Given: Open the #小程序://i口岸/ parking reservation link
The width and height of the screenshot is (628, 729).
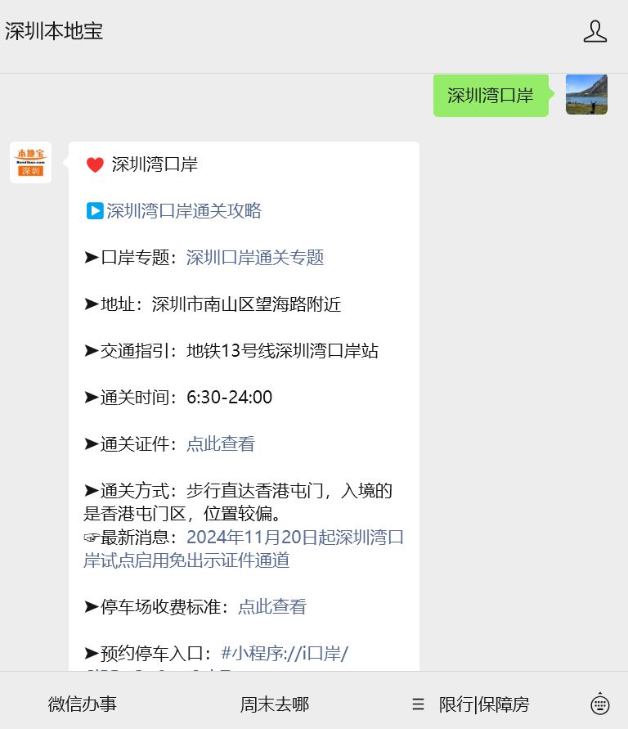Looking at the screenshot, I should click(285, 653).
